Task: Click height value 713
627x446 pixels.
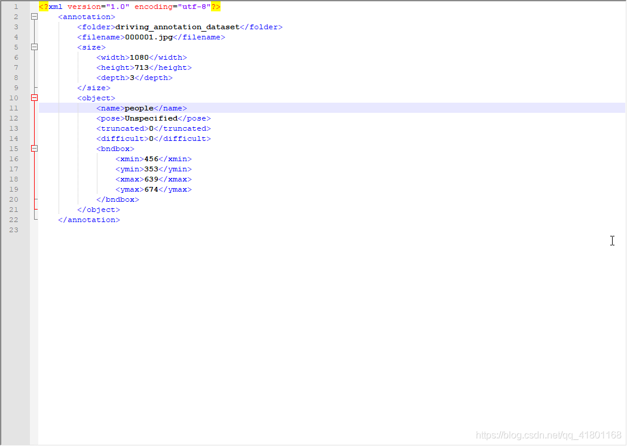Action: [142, 67]
